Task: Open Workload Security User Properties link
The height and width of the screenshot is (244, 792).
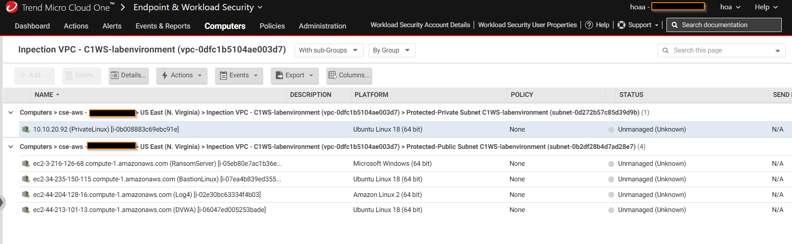Action: (x=528, y=25)
